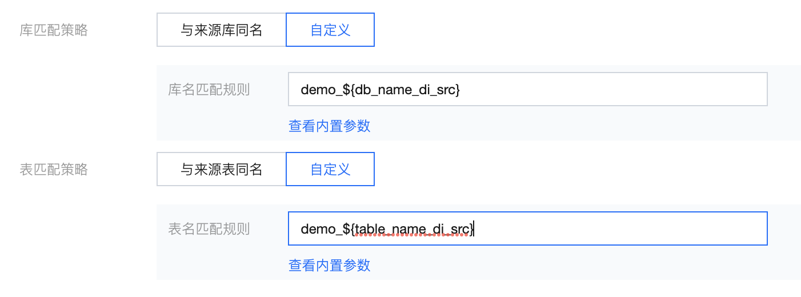Choose "自定义" for 表匹配策略
Viewport: 801px width, 297px height.
point(330,169)
